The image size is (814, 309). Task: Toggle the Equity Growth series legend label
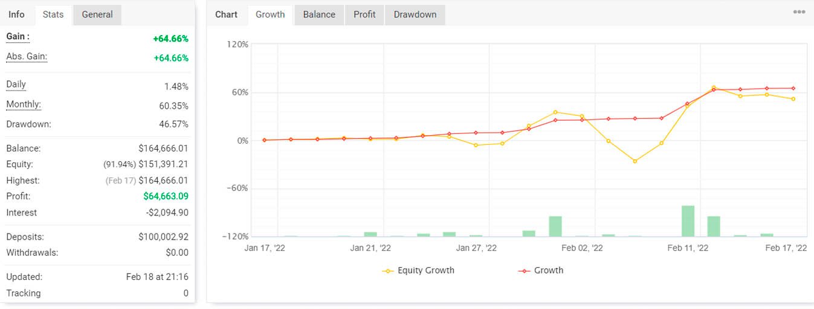pyautogui.click(x=425, y=270)
